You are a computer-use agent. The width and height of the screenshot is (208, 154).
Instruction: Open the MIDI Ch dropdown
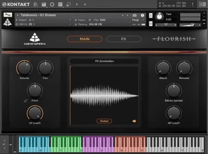click(x=44, y=24)
